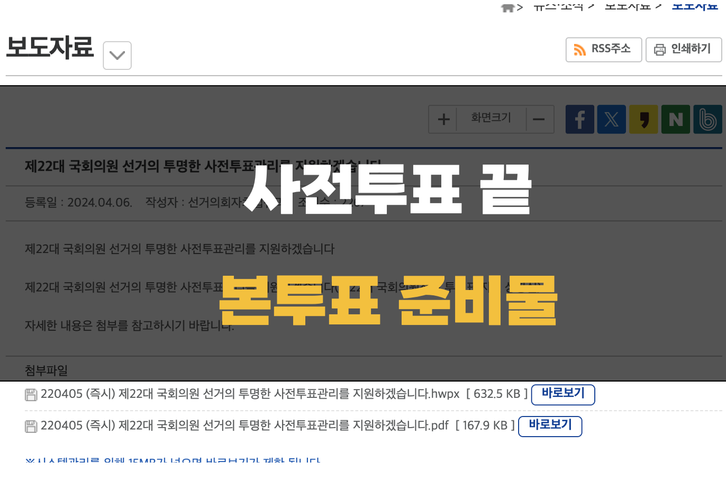This screenshot has height=489, width=726.
Task: Expand the 보도자료 heading dropdown chevron
Action: point(117,56)
